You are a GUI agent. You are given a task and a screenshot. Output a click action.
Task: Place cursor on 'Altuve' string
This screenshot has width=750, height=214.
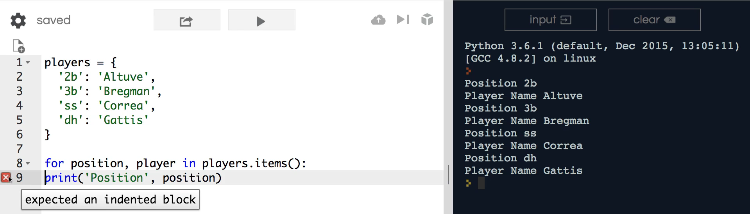(124, 77)
